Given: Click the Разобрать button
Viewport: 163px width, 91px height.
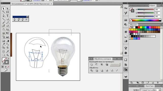Looking at the screenshot, I should click(x=115, y=65).
